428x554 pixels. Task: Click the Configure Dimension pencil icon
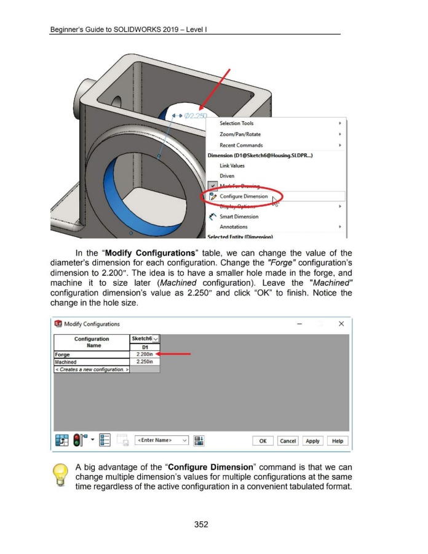213,196
